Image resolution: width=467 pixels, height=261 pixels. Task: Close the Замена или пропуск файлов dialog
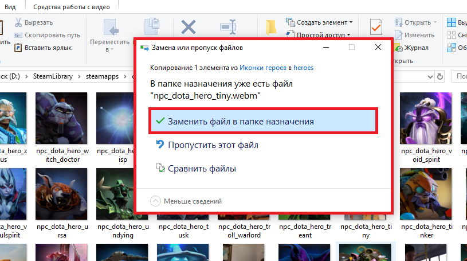coord(378,47)
